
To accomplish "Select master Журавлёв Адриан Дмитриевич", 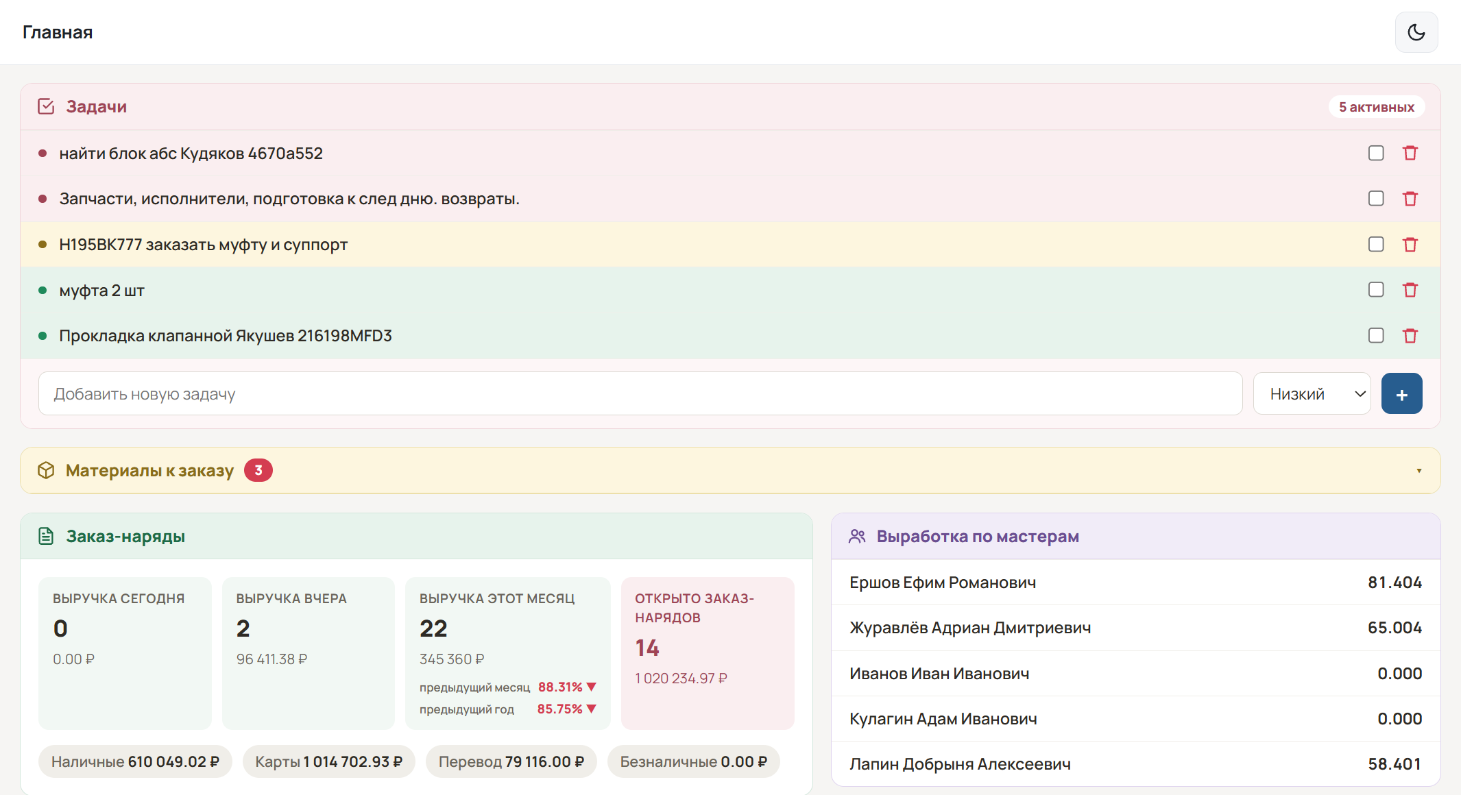I will tap(1135, 628).
